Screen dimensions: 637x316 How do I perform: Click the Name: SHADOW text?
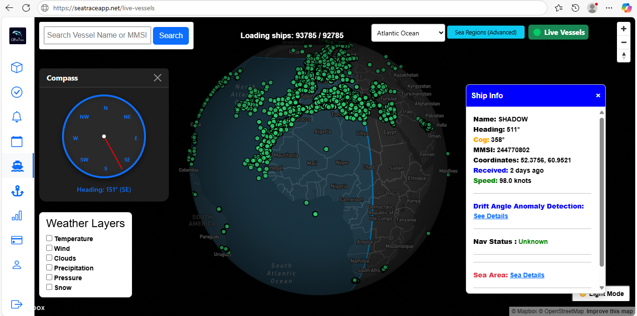(x=500, y=119)
